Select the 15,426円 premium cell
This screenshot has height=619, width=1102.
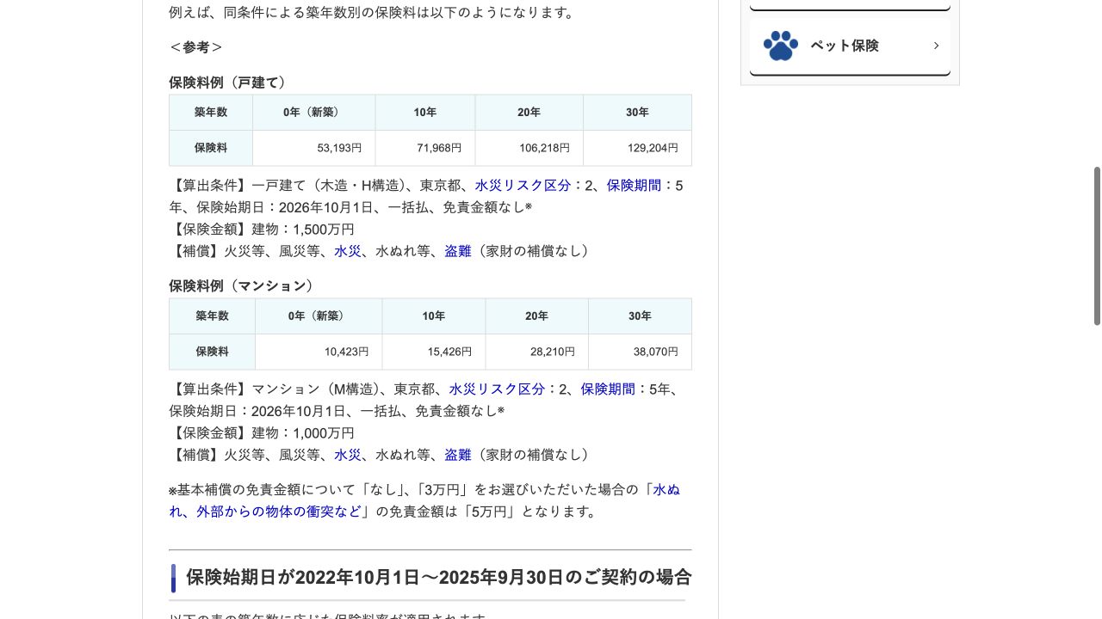[434, 352]
